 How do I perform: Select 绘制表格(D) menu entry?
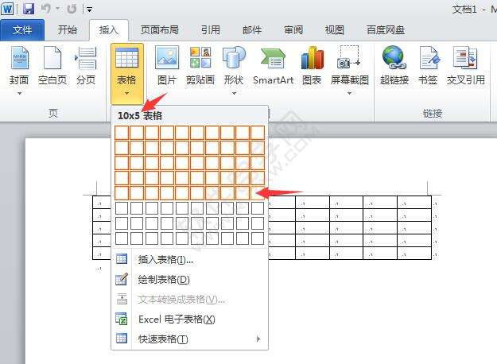[190, 280]
